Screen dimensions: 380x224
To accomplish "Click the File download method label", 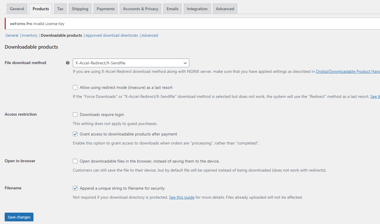I will click(25, 63).
